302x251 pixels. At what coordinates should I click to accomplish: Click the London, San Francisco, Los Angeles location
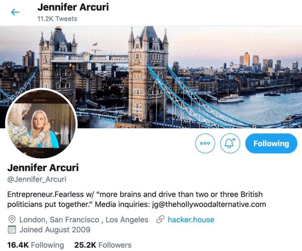[84, 220]
